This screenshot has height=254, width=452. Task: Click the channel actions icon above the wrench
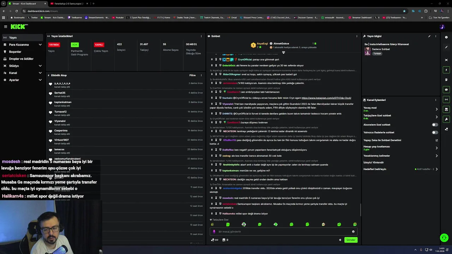point(446,109)
